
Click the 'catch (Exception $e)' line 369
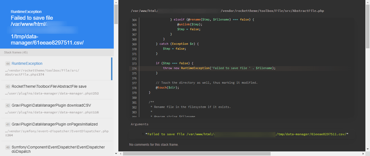pos(177,44)
